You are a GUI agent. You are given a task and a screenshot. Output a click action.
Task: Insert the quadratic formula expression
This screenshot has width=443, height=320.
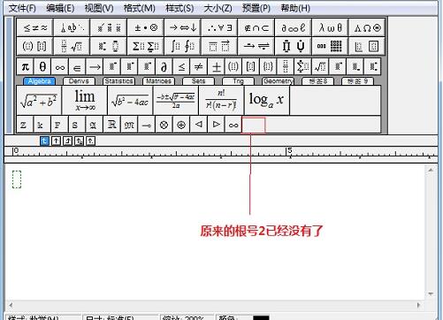[176, 101]
